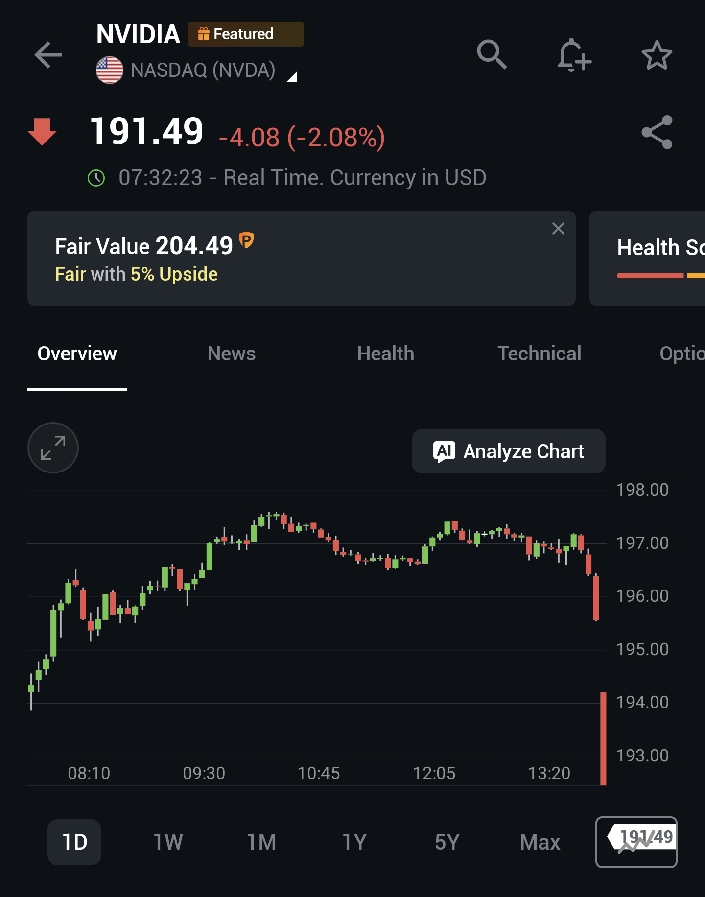Expand chart to fullscreen
Viewport: 705px width, 897px height.
coord(53,448)
